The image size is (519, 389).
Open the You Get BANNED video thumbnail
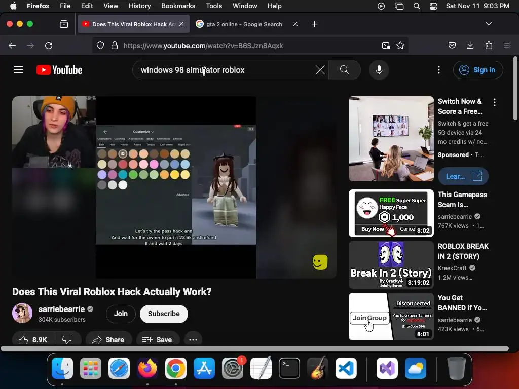coord(391,316)
